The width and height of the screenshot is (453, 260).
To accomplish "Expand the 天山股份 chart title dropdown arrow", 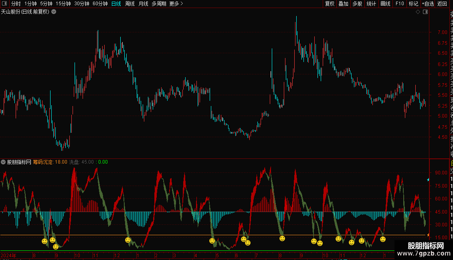I will tap(54, 12).
